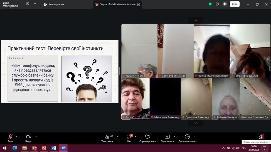The width and height of the screenshot is (271, 152).
Task: Expand audio options arrow next to Звук
Action: [17, 137]
